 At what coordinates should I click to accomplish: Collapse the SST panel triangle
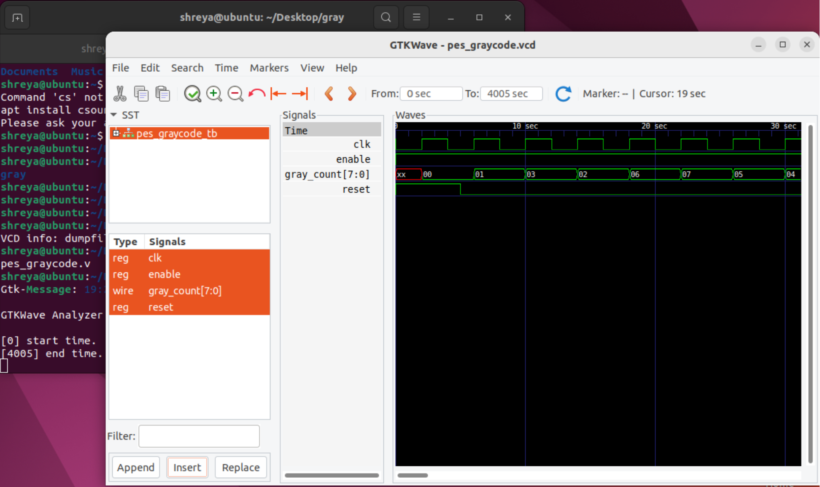(113, 115)
